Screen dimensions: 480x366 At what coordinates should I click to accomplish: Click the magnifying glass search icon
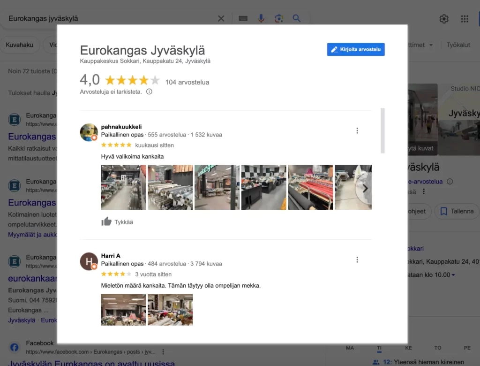tap(296, 18)
